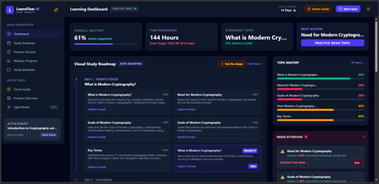The image size is (379, 184).
Task: Open the All Topics link in Topic Mastery
Action: point(357,63)
